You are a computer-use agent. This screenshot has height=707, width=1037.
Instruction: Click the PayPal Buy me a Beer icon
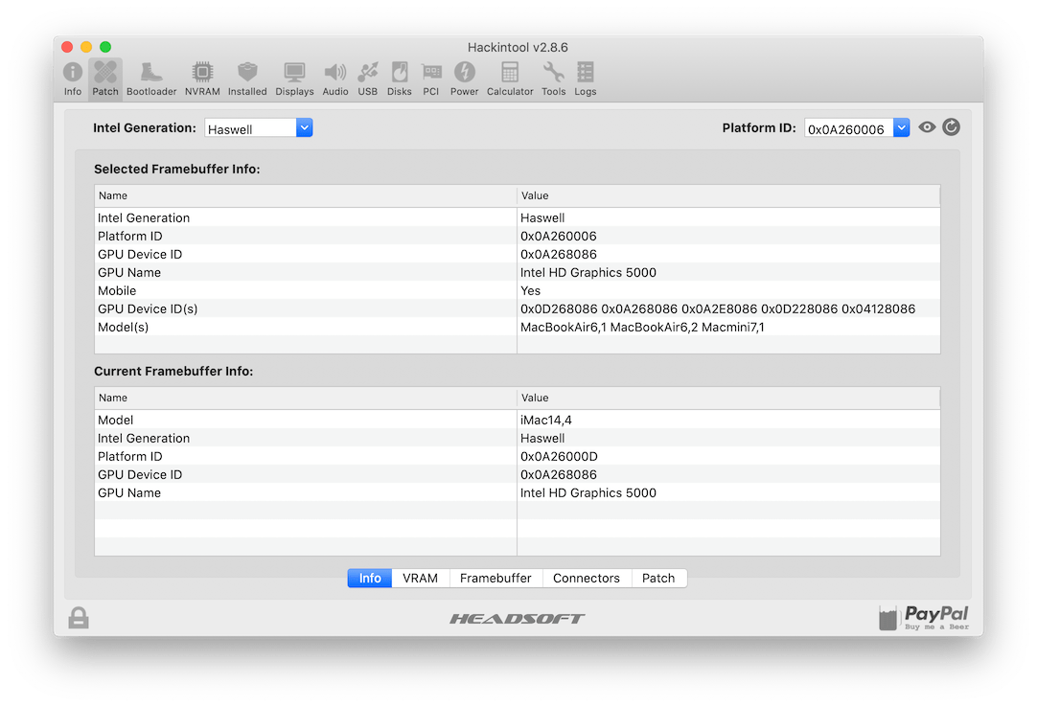click(924, 618)
